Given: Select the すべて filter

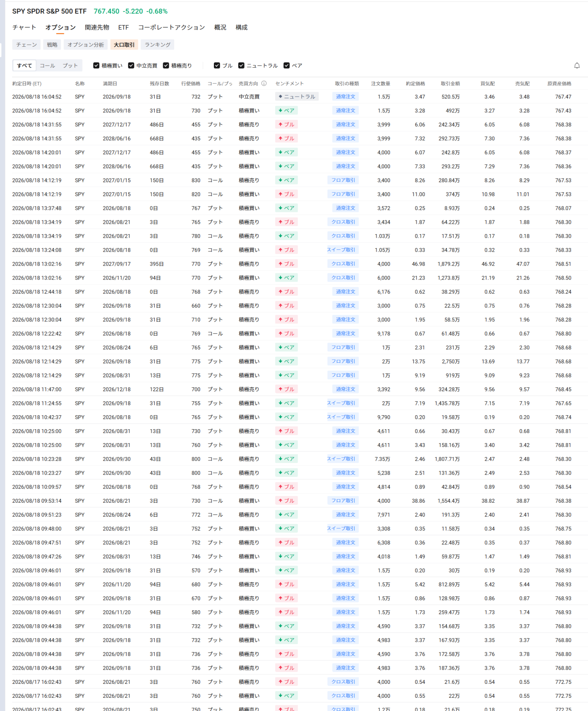Looking at the screenshot, I should point(24,65).
